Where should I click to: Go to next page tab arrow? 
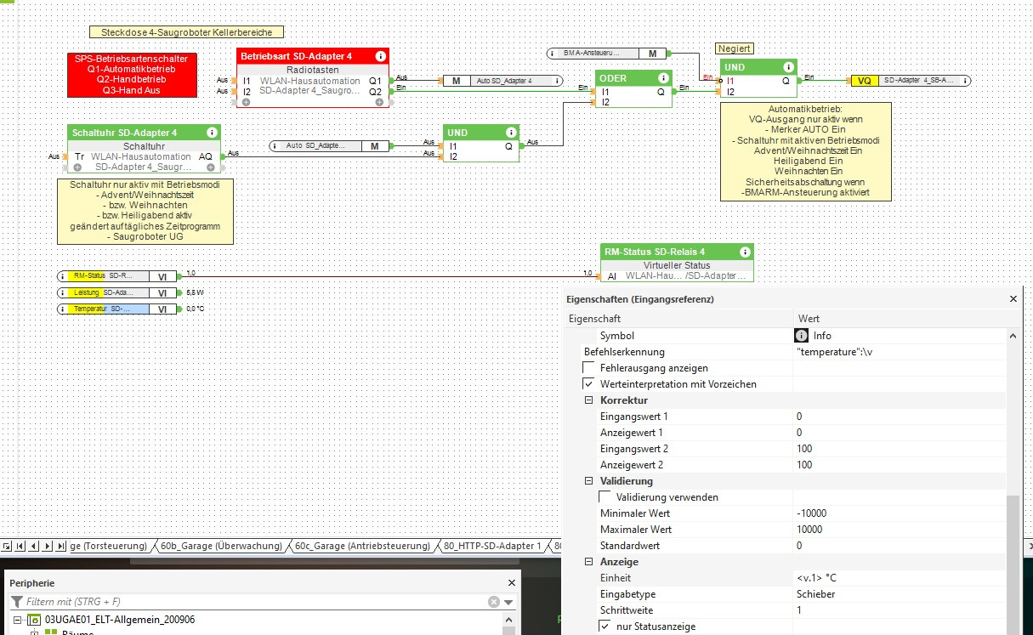48,546
